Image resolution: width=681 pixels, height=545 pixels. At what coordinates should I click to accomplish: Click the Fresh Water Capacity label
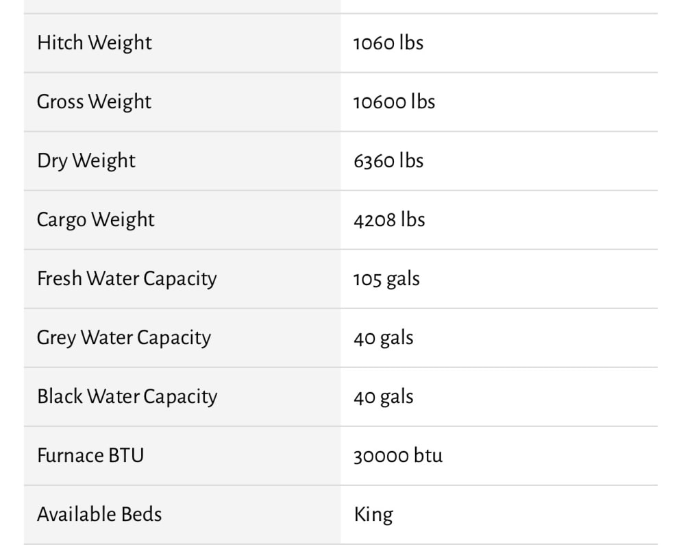pyautogui.click(x=127, y=279)
